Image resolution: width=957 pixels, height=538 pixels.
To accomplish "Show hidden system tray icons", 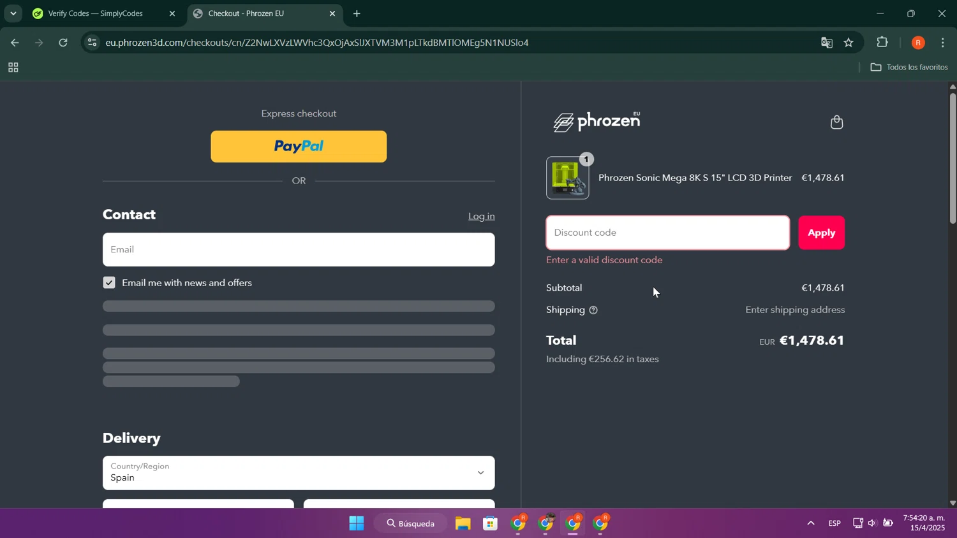I will (x=810, y=523).
